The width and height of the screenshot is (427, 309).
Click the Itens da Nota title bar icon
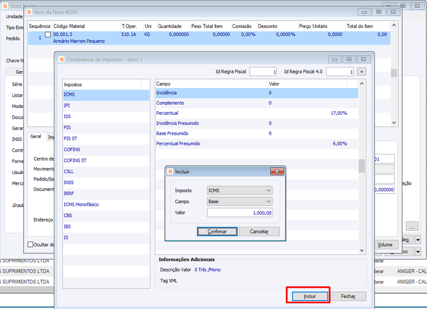click(29, 12)
